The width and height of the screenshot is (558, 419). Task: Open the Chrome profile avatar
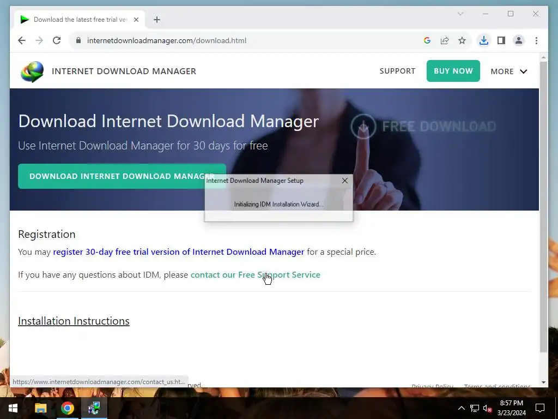pos(519,40)
